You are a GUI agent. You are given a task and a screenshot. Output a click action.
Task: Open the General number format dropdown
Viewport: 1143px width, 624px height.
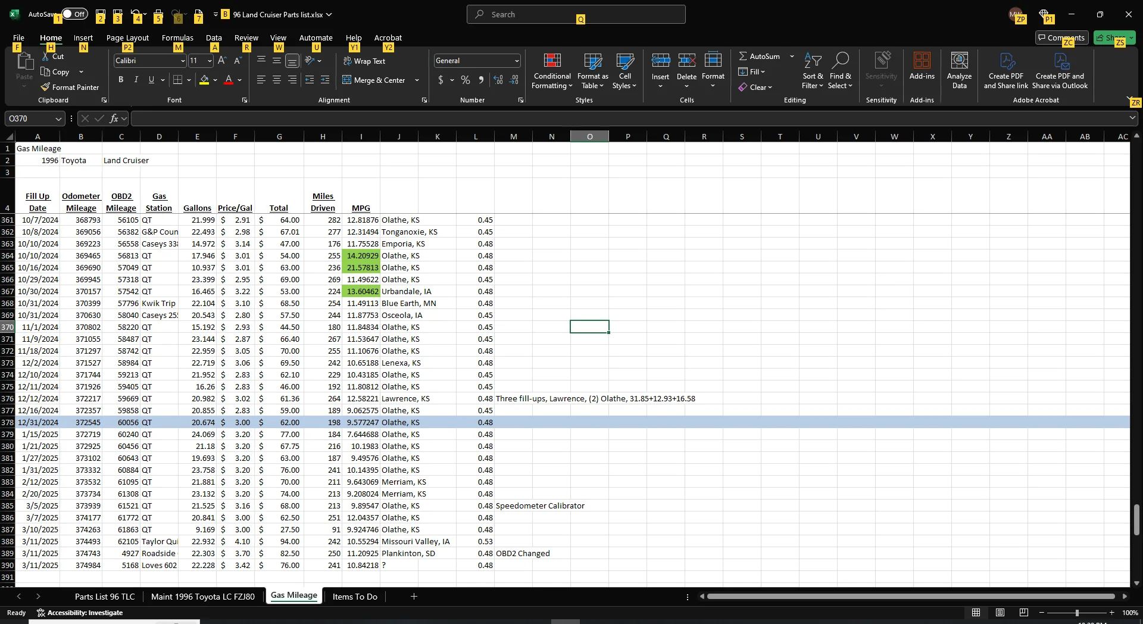pyautogui.click(x=517, y=61)
